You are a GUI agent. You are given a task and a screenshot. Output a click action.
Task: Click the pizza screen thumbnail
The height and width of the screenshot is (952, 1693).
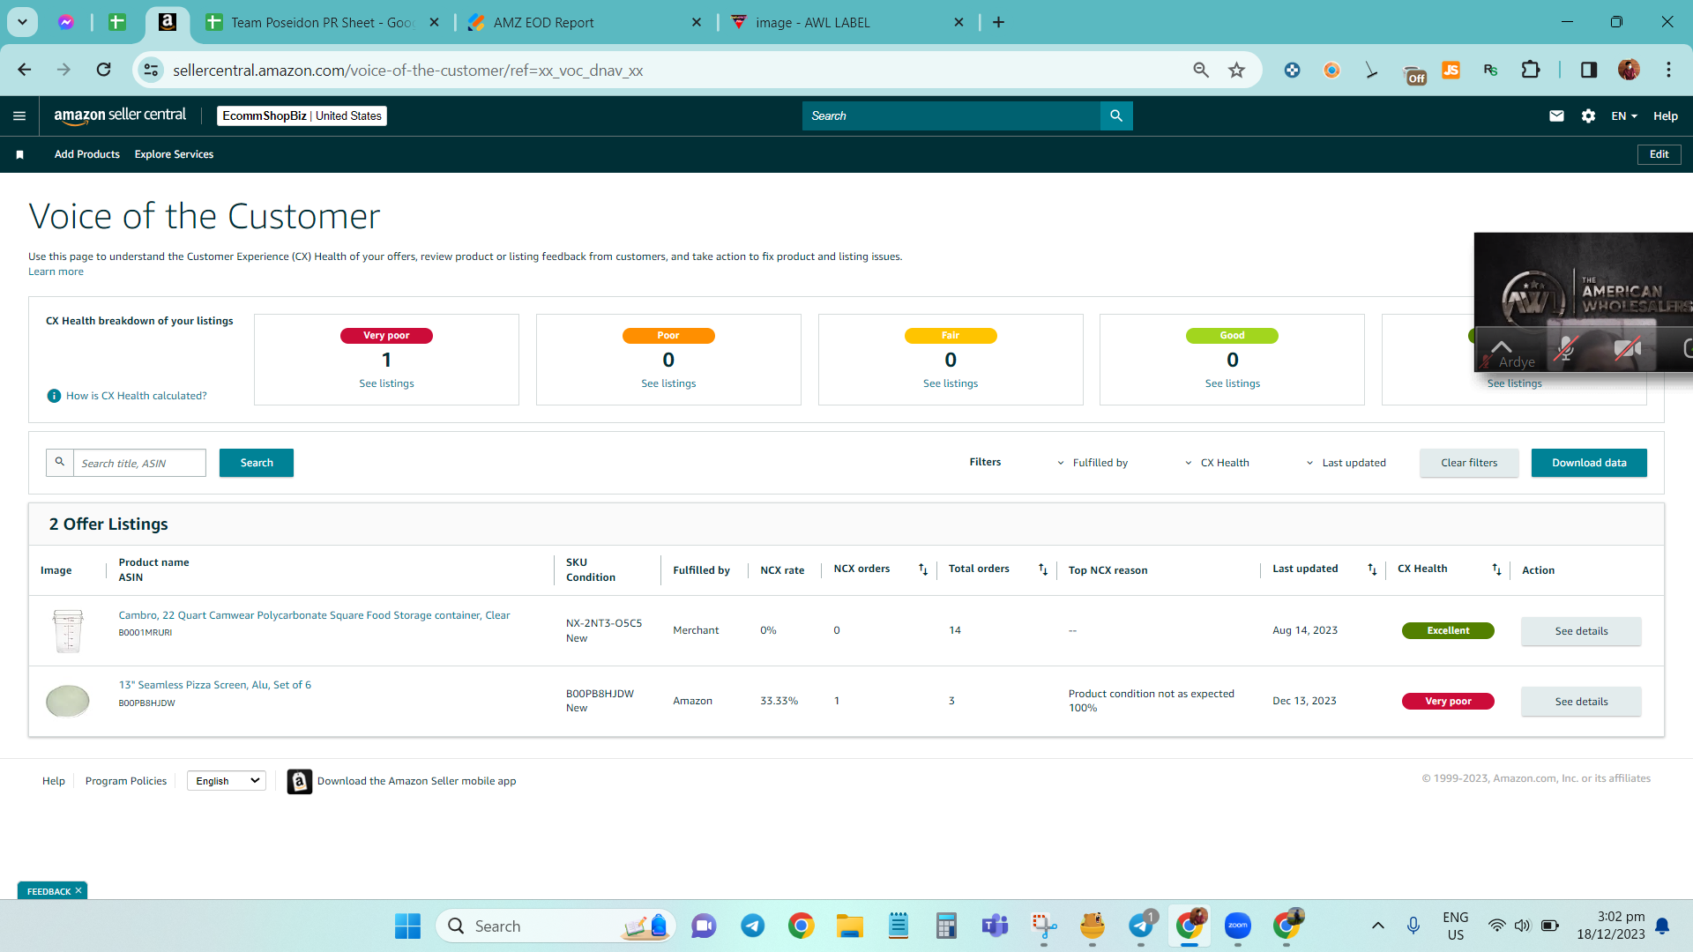tap(68, 701)
